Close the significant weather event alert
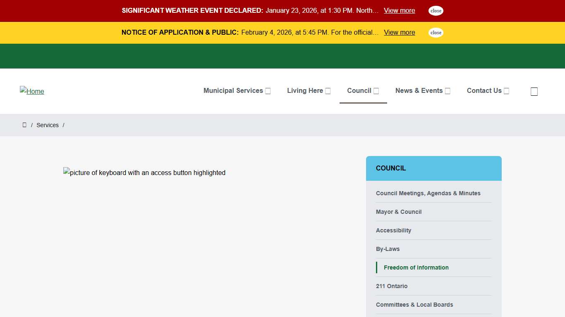This screenshot has height=317, width=565. coord(436,11)
